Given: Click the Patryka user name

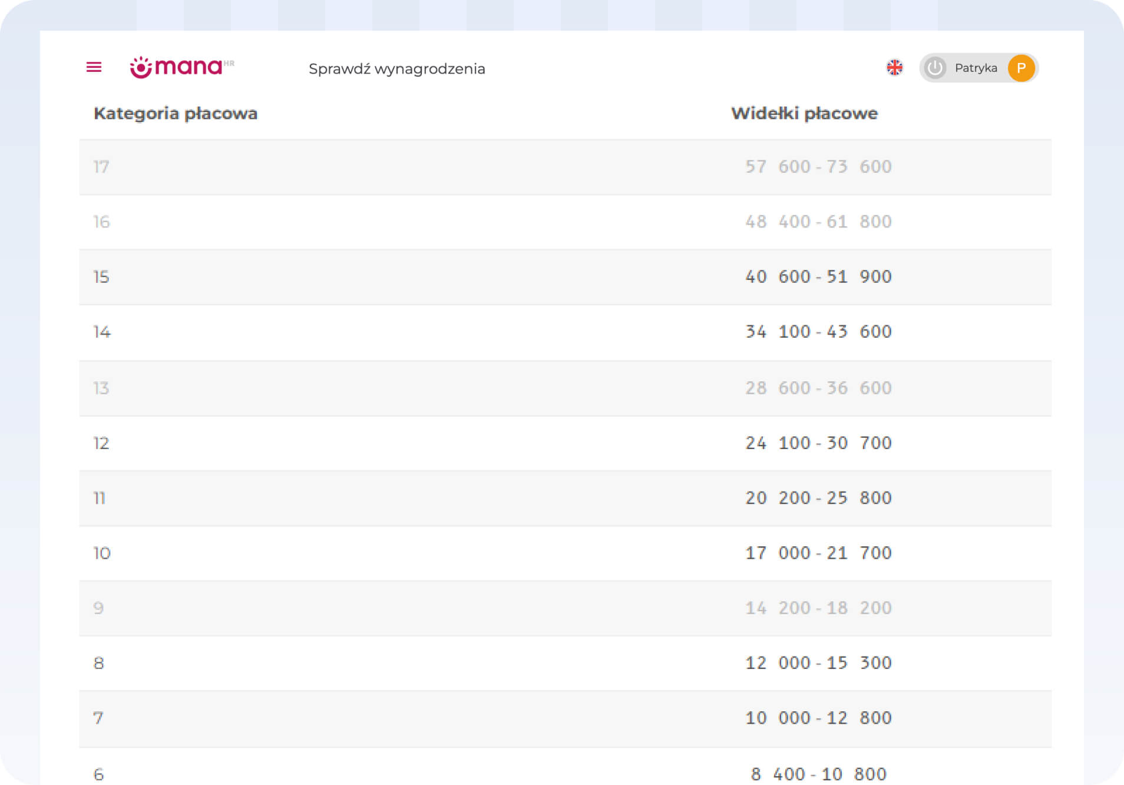Looking at the screenshot, I should tap(976, 68).
